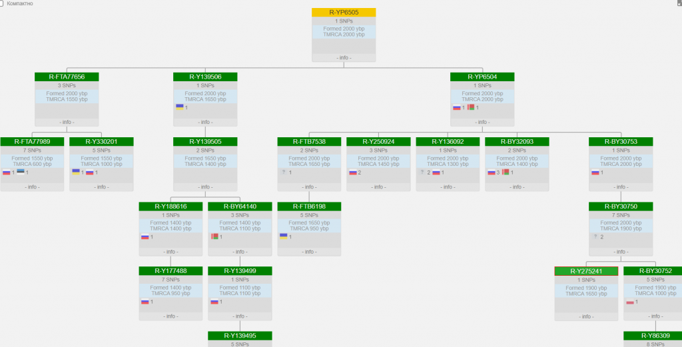Image resolution: width=682 pixels, height=347 pixels.
Task: Click the unknown-country icon in R-FTB7538 node
Action: coord(284,172)
